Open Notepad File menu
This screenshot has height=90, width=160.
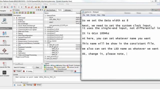coord(84,15)
